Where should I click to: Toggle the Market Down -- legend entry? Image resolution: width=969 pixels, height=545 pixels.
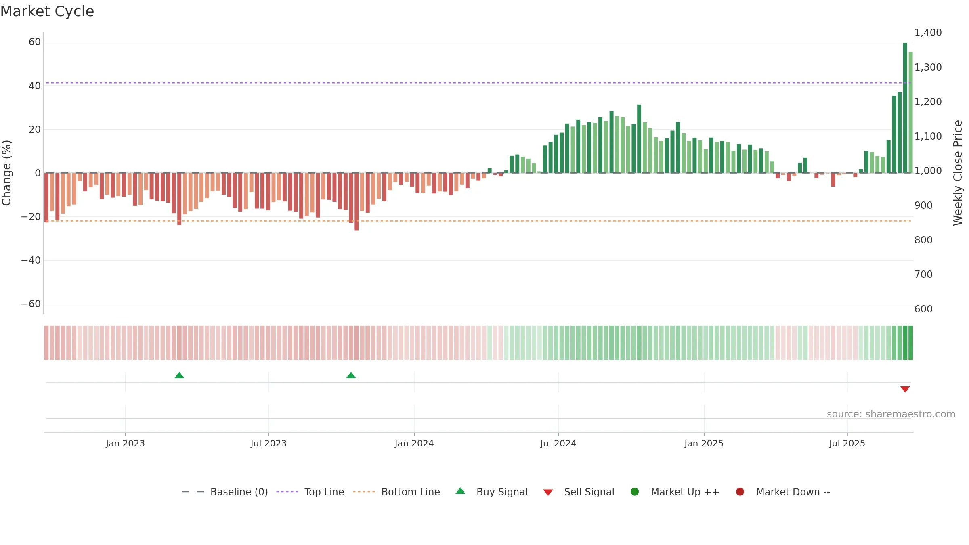click(x=783, y=492)
